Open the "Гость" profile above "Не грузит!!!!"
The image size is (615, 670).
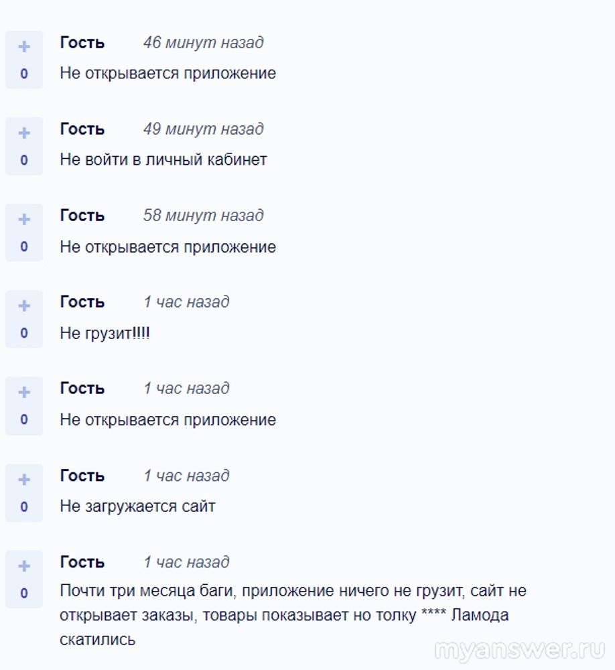tap(82, 302)
